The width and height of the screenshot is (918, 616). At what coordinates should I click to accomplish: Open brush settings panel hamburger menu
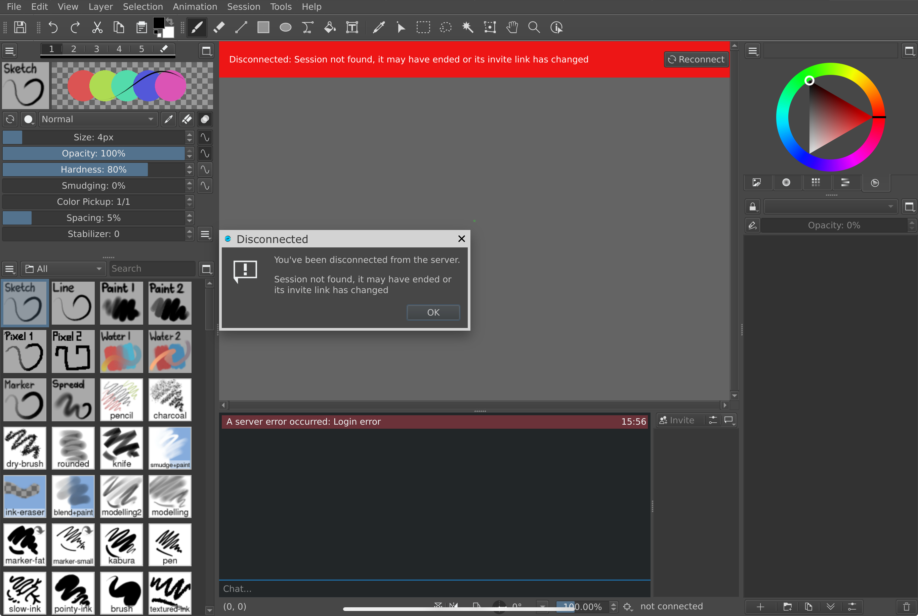pyautogui.click(x=10, y=51)
